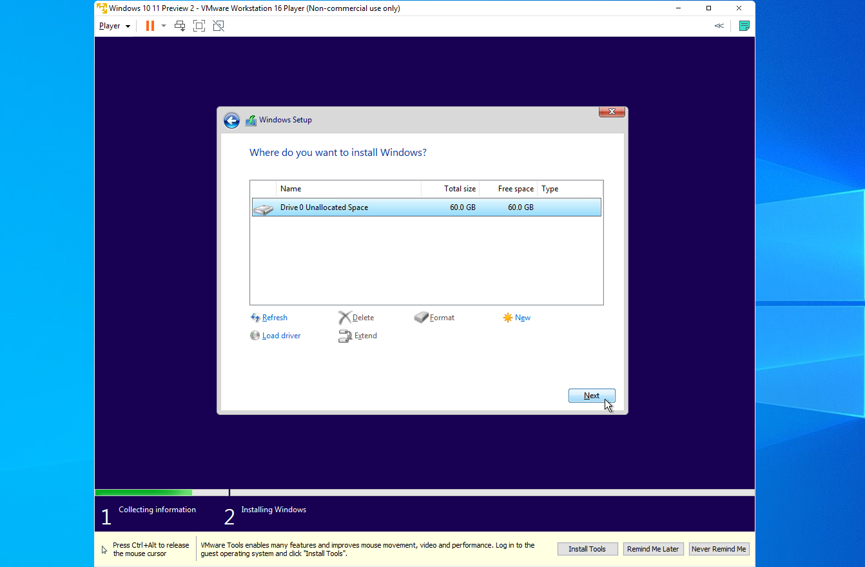Image resolution: width=865 pixels, height=567 pixels.
Task: Click the Drive 0 disk icon
Action: pyautogui.click(x=263, y=209)
